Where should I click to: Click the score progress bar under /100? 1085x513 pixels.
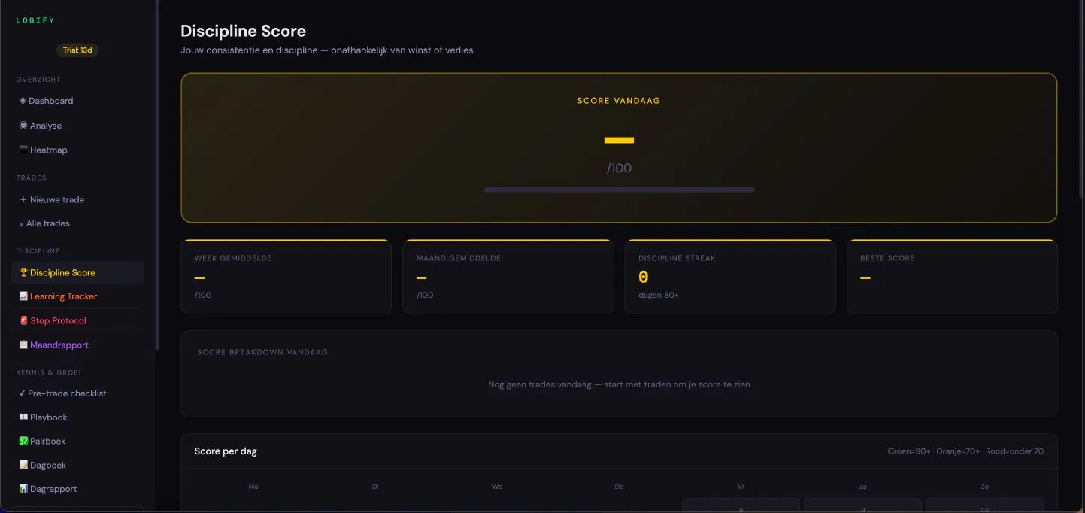[x=619, y=190]
